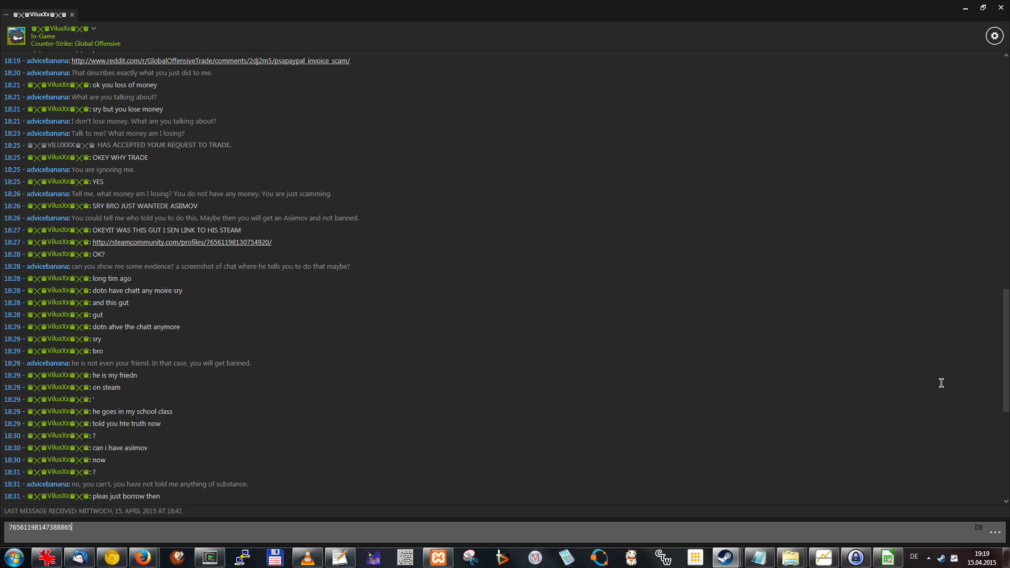Expand dropdown arrow next to ViluxXx name

(x=94, y=28)
